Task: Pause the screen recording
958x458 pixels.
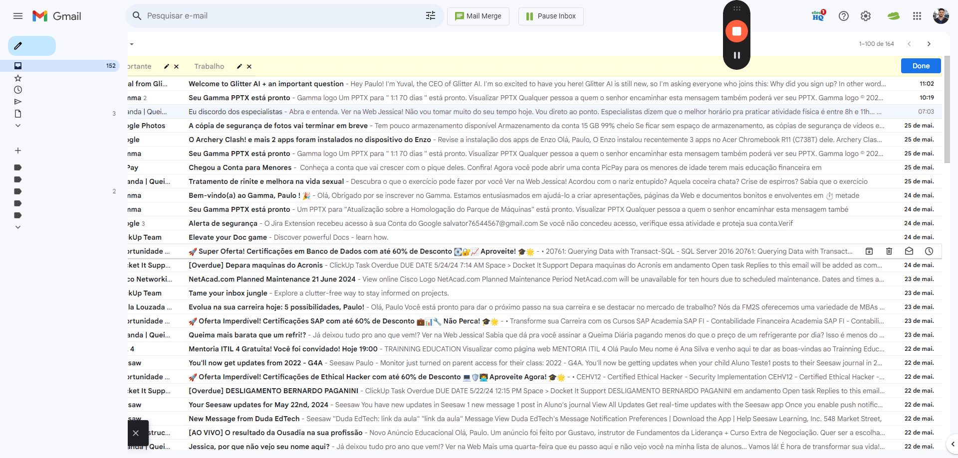Action: [736, 55]
